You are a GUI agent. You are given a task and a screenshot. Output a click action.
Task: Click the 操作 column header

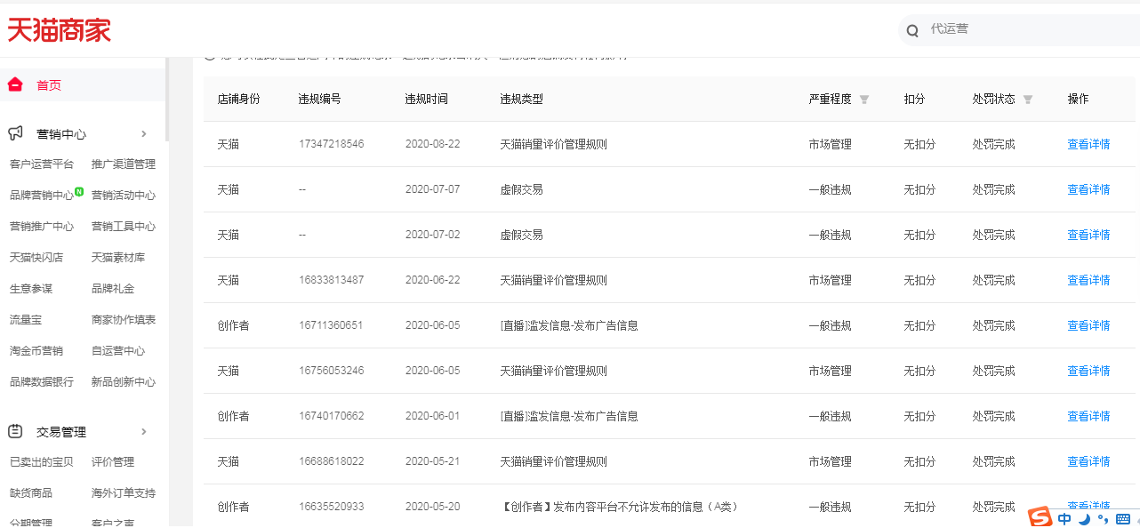(x=1078, y=100)
